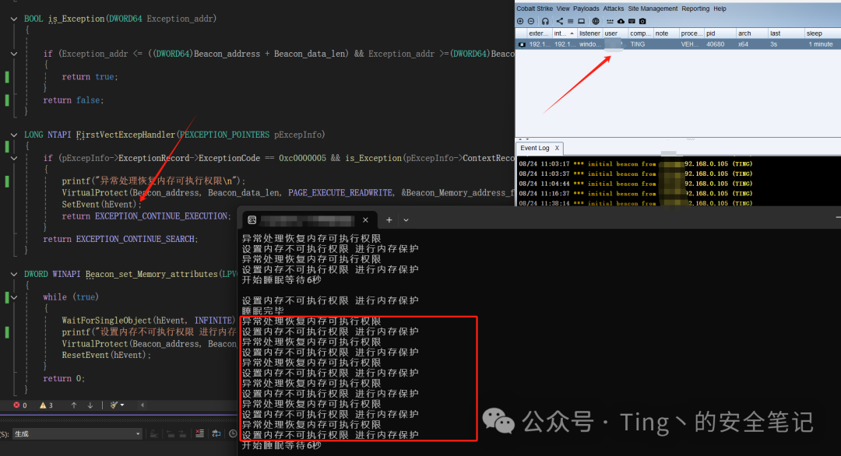Open screenshots camera icon
Image resolution: width=841 pixels, height=456 pixels.
tap(642, 22)
